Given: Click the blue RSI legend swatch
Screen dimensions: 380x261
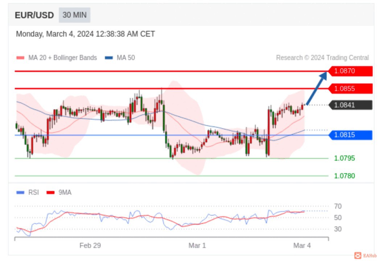Looking at the screenshot, I should (20, 192).
